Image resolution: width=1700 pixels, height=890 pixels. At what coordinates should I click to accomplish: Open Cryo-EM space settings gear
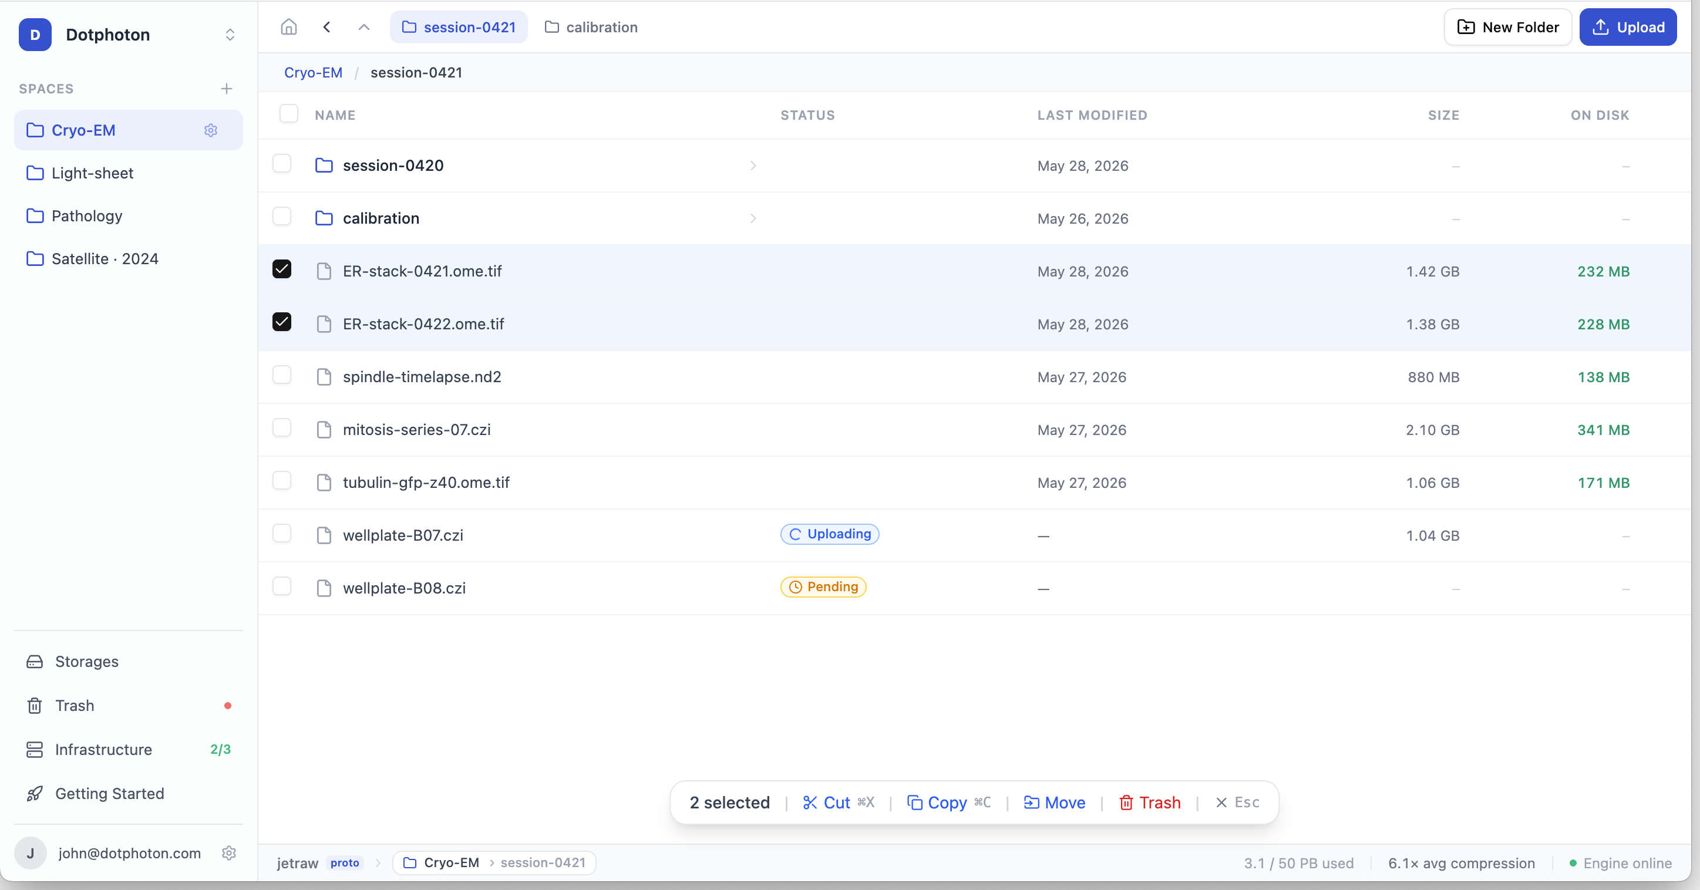tap(211, 131)
